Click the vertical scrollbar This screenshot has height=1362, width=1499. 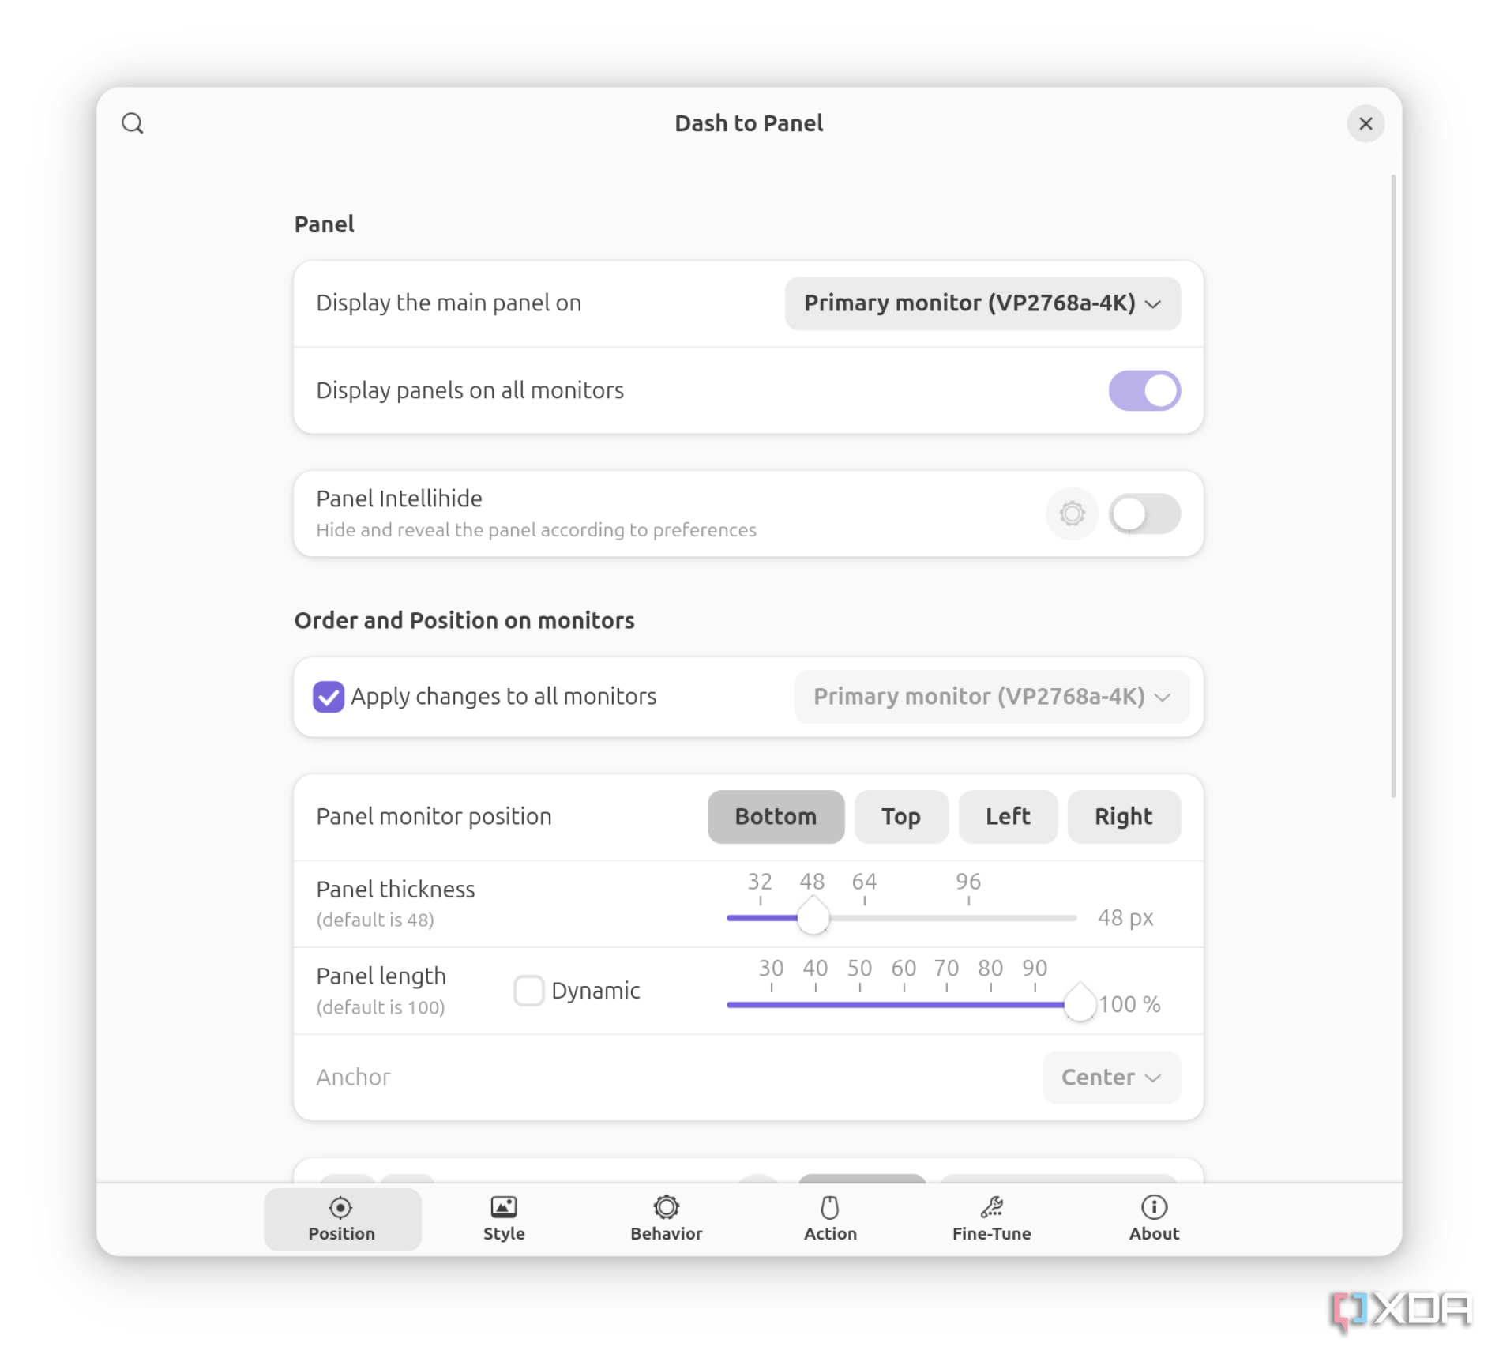coord(1392,486)
